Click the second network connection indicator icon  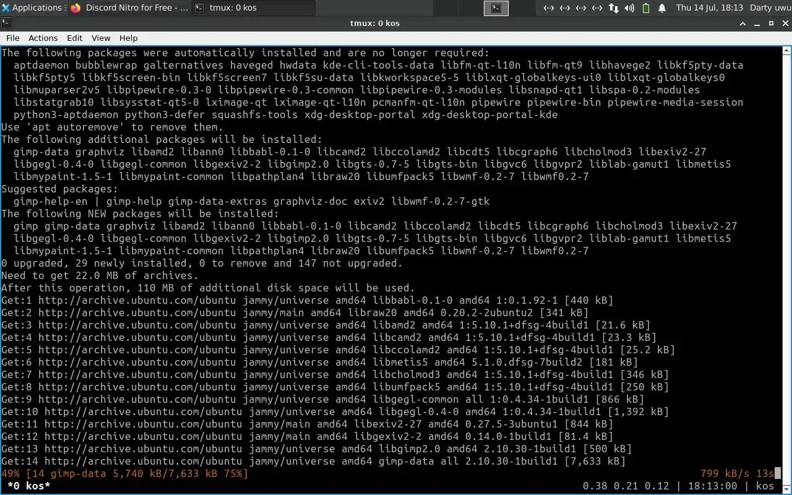pyautogui.click(x=565, y=8)
